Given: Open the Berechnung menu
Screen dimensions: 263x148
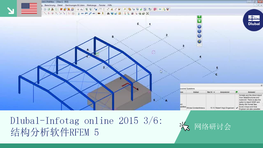Looking at the screenshot, I should coord(50,5).
